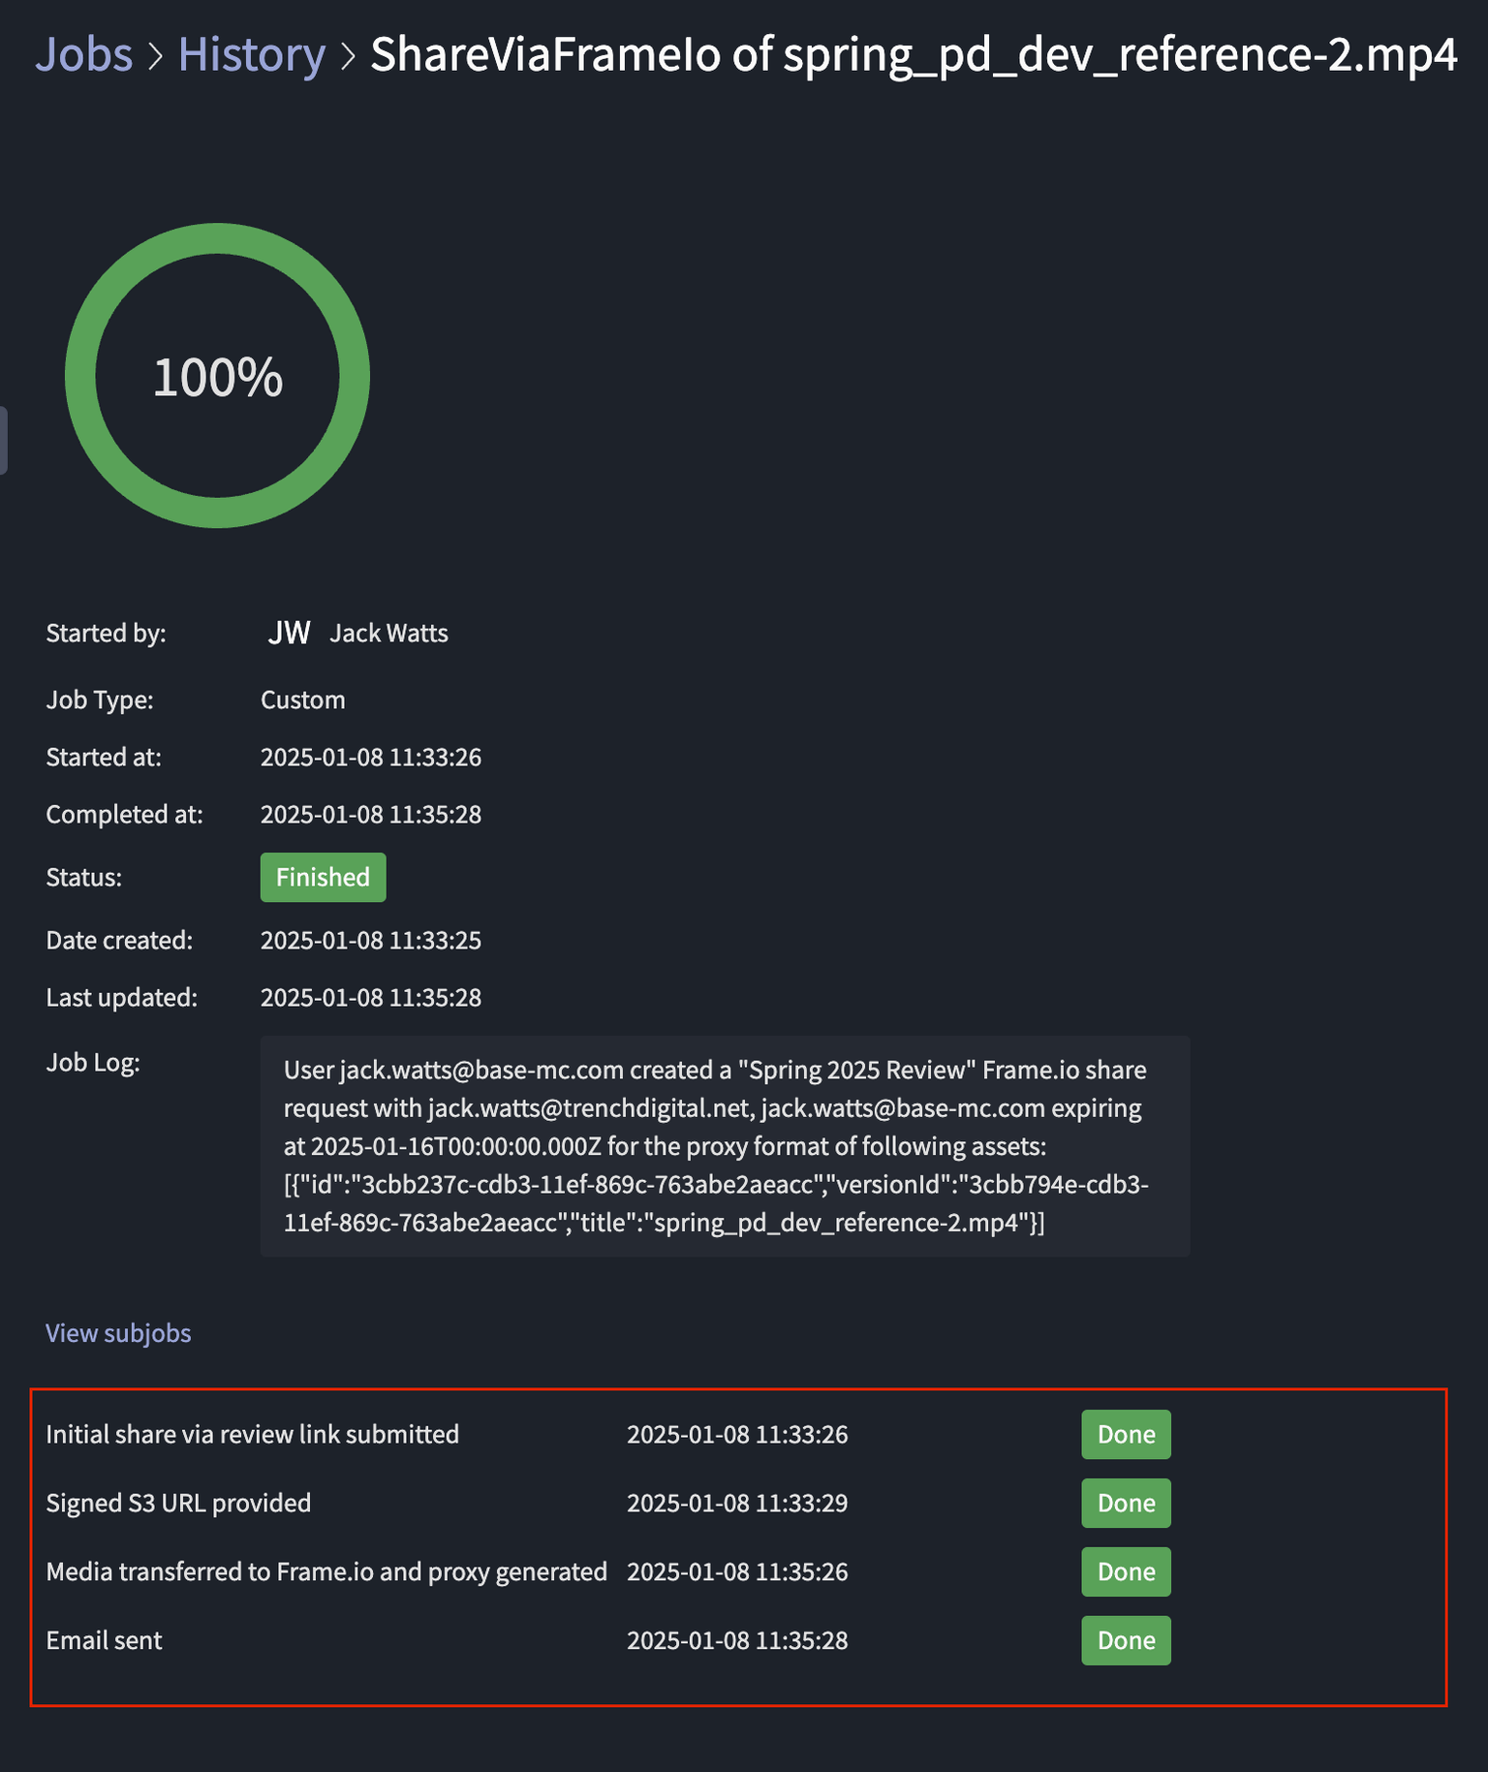The image size is (1488, 1772).
Task: Click the left sidebar collapse handle
Action: [x=4, y=441]
